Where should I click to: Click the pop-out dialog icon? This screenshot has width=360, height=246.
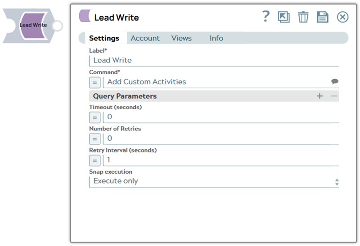pos(284,17)
